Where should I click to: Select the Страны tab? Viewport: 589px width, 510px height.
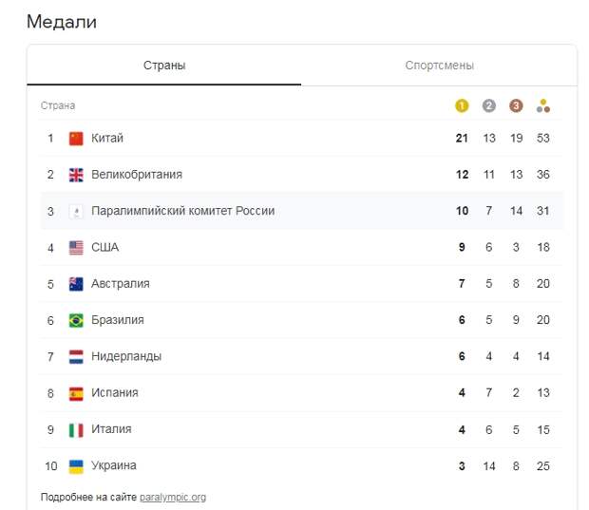pos(164,66)
